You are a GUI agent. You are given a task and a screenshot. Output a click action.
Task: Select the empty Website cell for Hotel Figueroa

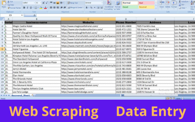pos(88,49)
